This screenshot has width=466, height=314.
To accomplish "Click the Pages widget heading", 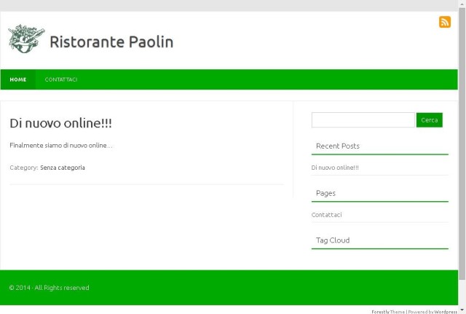I will coord(325,193).
